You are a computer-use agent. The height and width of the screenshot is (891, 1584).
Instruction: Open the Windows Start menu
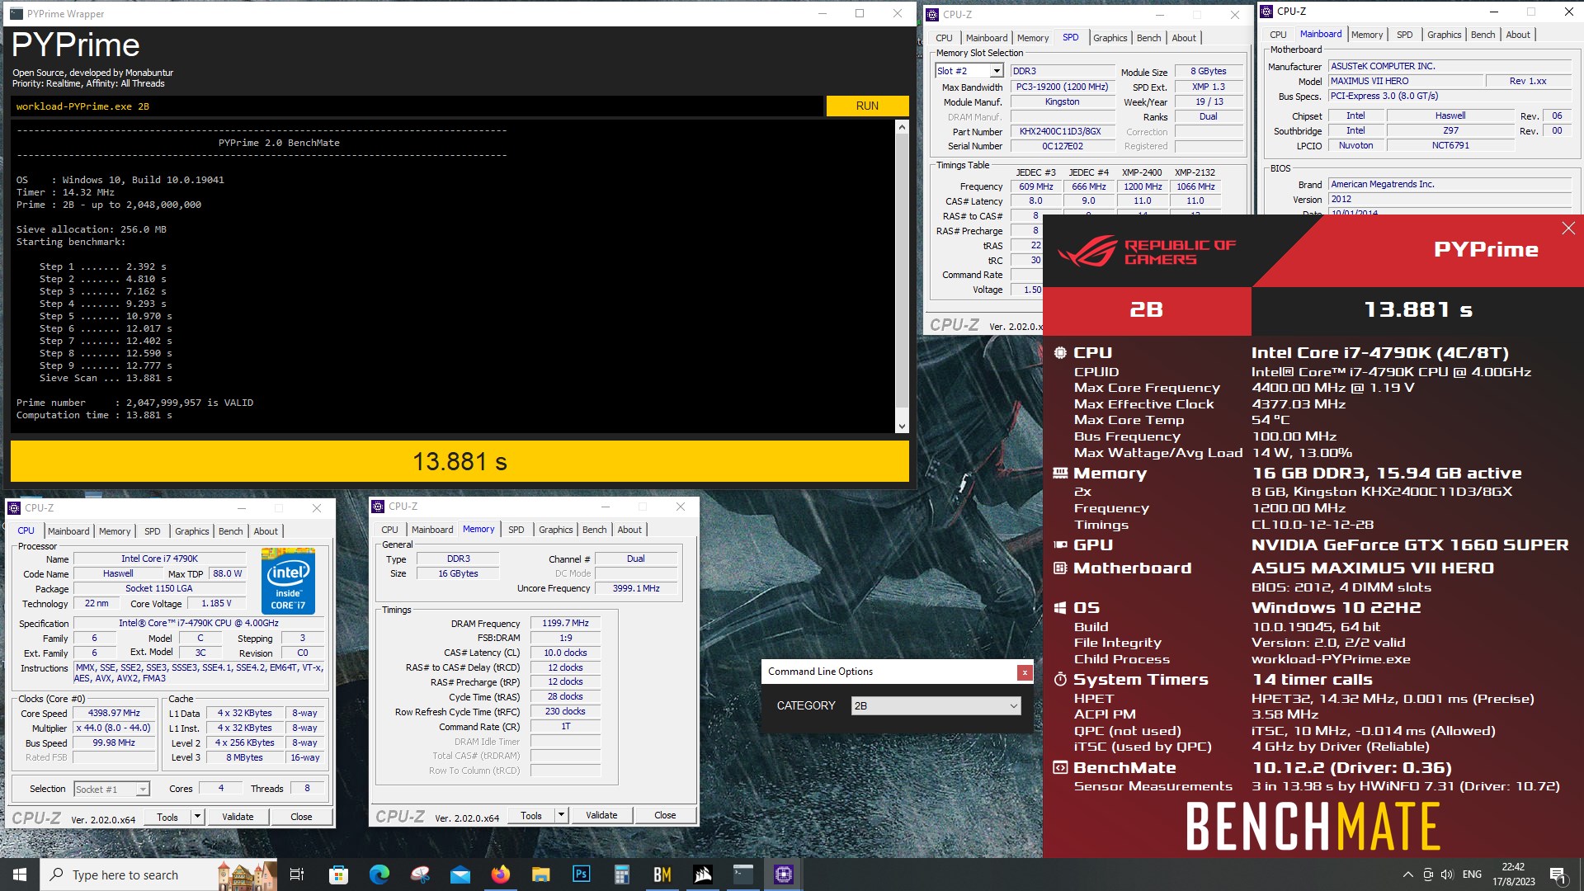click(x=20, y=874)
